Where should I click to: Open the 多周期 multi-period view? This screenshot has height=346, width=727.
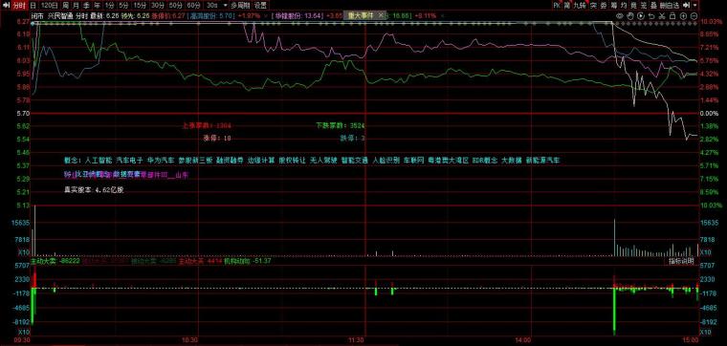[x=241, y=6]
